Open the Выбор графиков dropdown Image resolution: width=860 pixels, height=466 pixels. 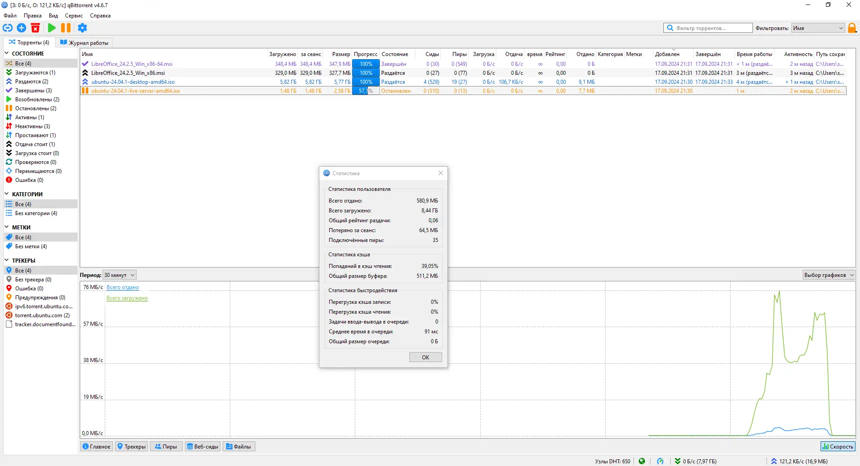coord(829,275)
